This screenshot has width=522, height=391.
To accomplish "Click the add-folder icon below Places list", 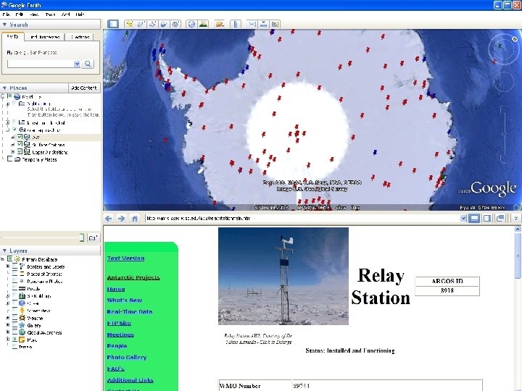I will pyautogui.click(x=94, y=237).
